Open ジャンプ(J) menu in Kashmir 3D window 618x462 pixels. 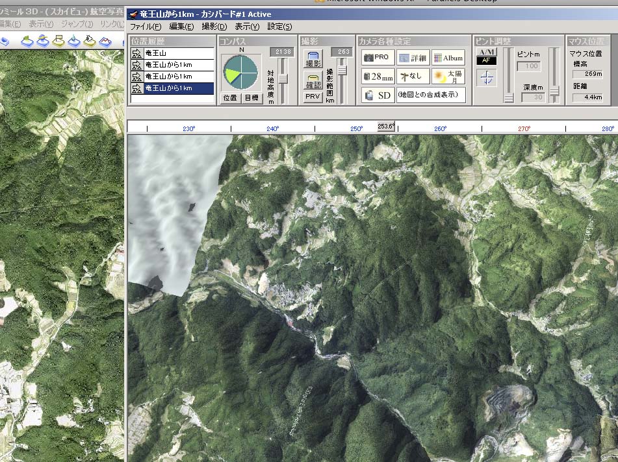(x=77, y=25)
